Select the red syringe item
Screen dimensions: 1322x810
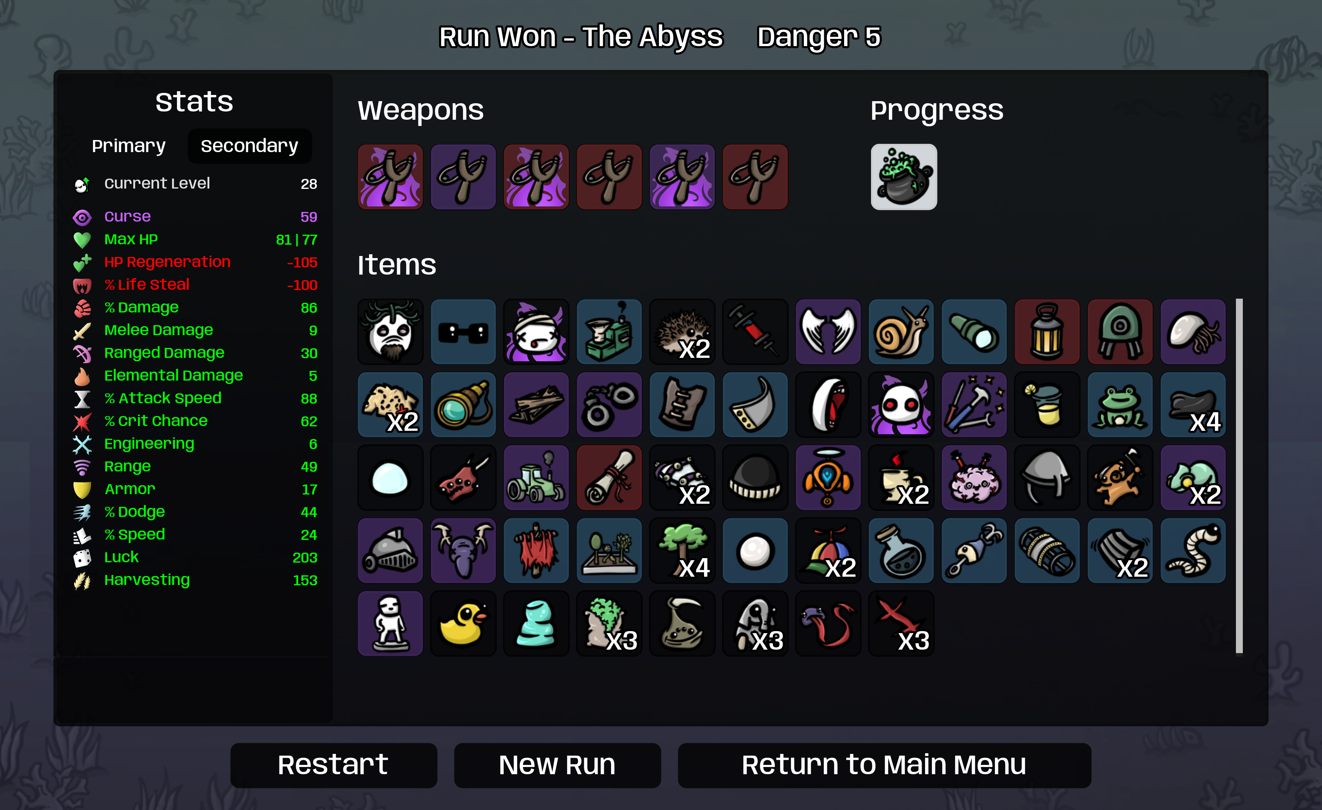coord(755,331)
